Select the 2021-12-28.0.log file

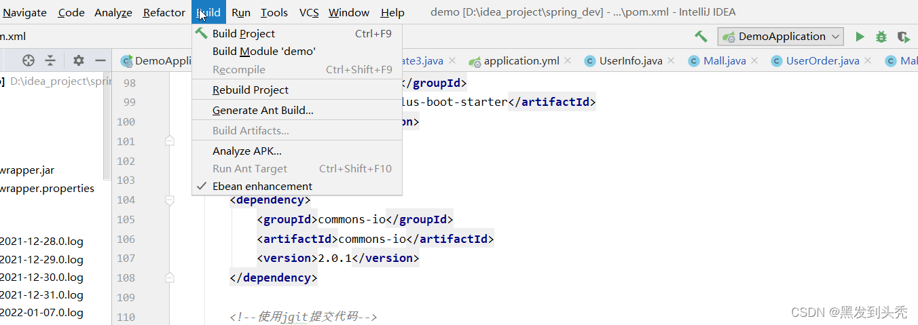tap(41, 241)
